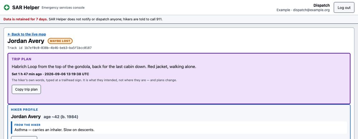Click the 'Set 1 h 47 min ago' timestamp
Screen dimensions: 358x139
tap(50, 74)
